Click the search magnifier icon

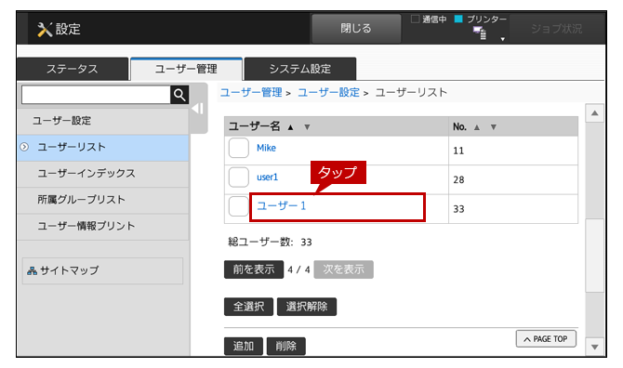point(179,95)
